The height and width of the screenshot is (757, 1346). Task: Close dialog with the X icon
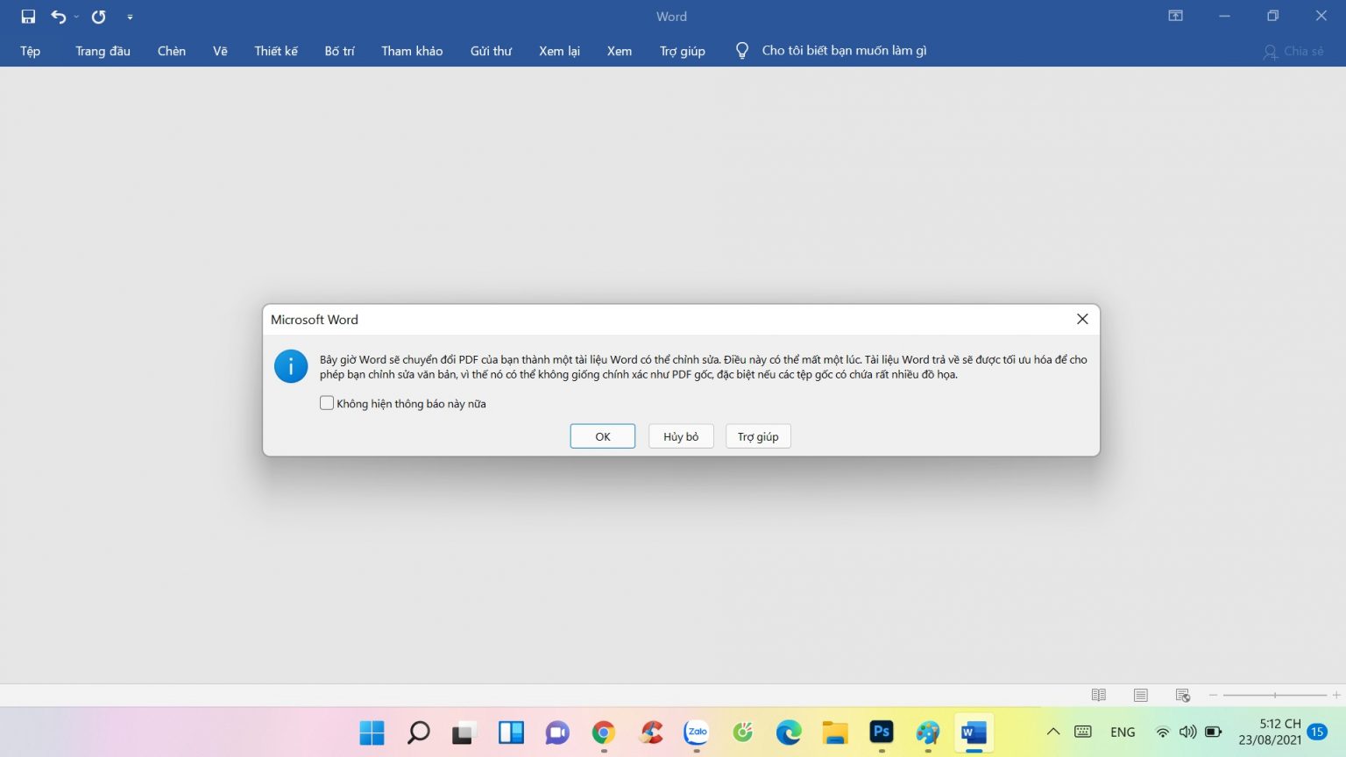(1082, 319)
